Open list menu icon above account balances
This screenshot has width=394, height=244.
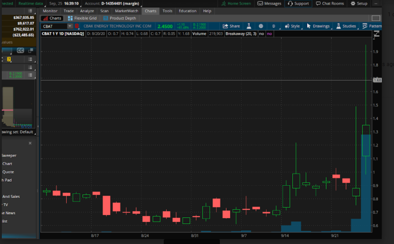(30, 11)
